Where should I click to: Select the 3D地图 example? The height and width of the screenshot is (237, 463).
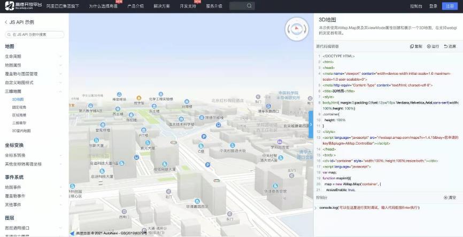coord(18,100)
